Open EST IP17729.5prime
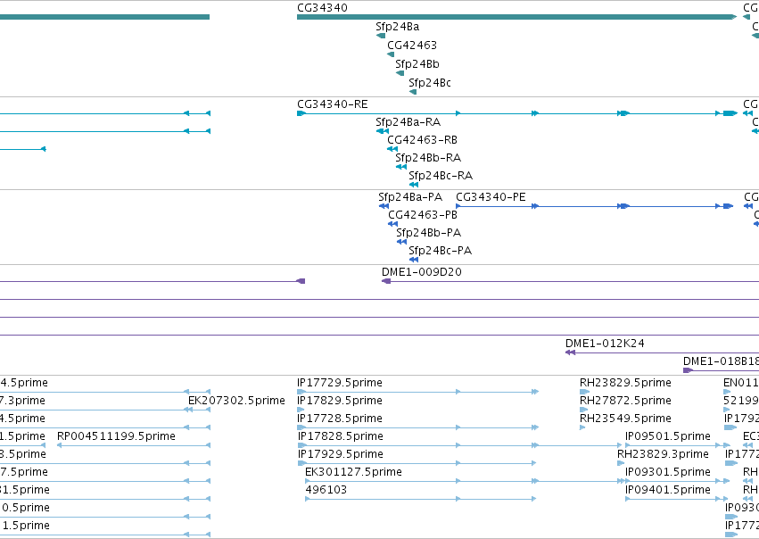The width and height of the screenshot is (759, 539). click(339, 383)
